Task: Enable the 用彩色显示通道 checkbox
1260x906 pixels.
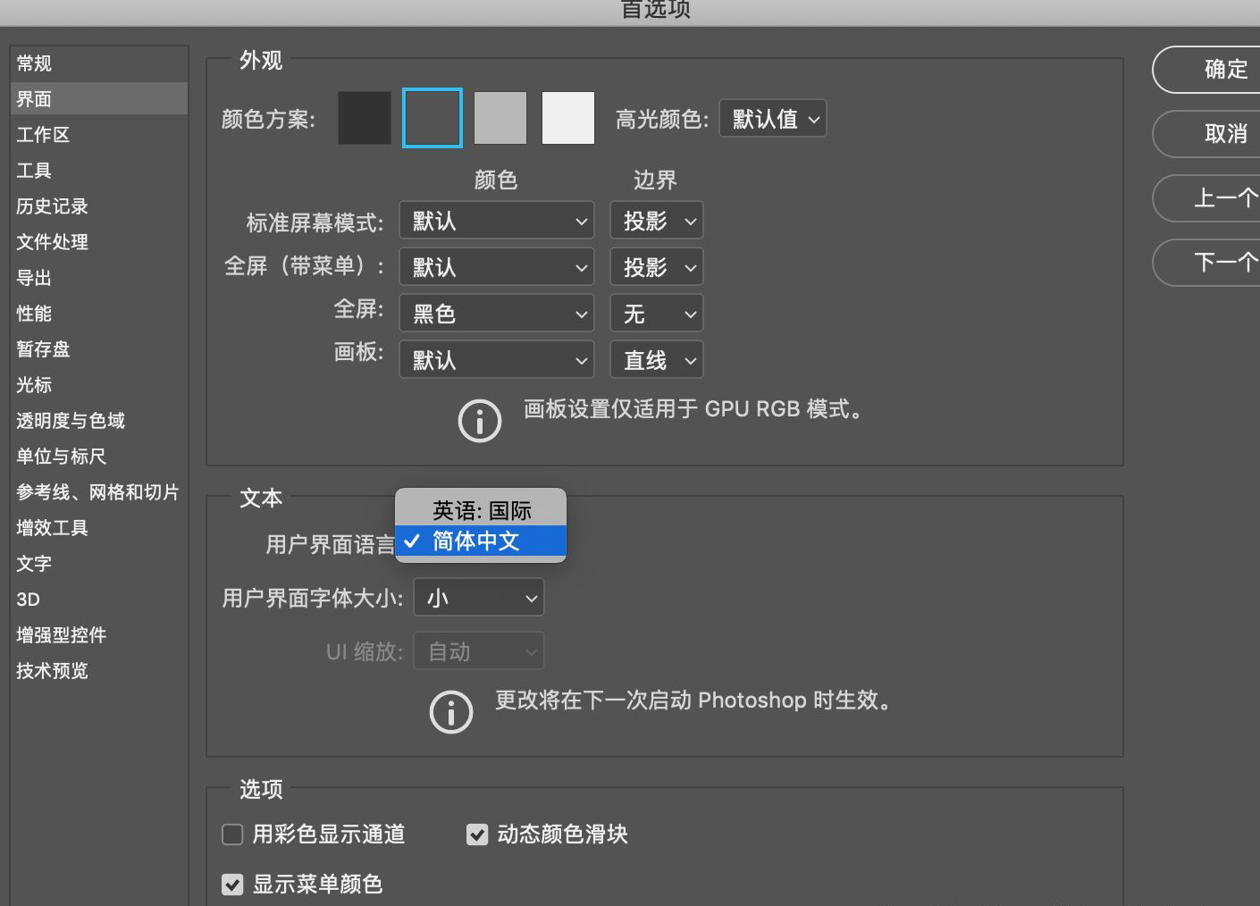Action: [232, 834]
